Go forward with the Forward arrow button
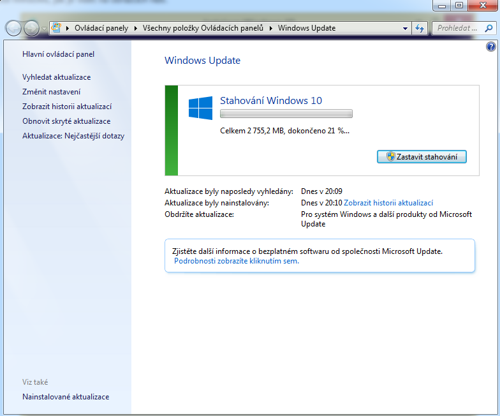This screenshot has width=500, height=416. [x=32, y=28]
